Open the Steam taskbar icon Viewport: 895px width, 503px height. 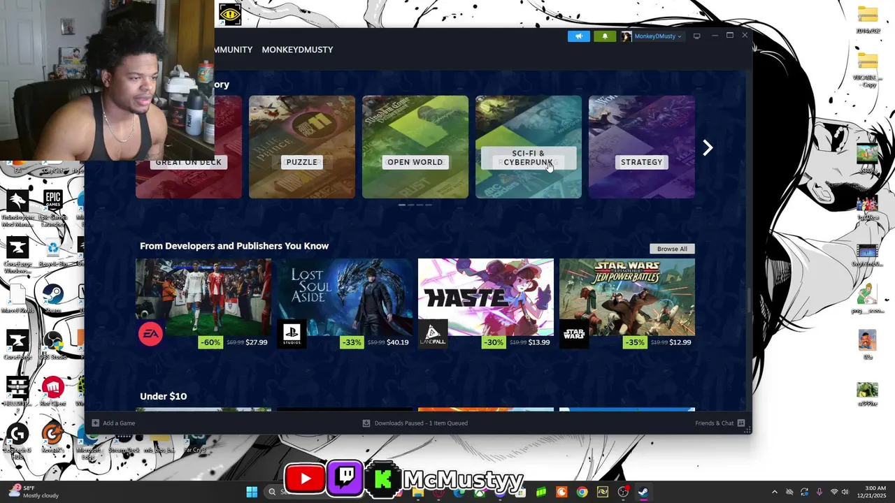pyautogui.click(x=643, y=492)
